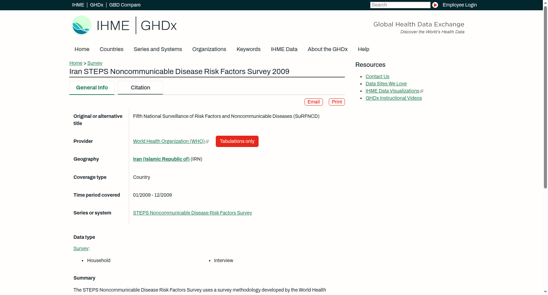Open IHME Data Visualizations link

click(x=392, y=91)
